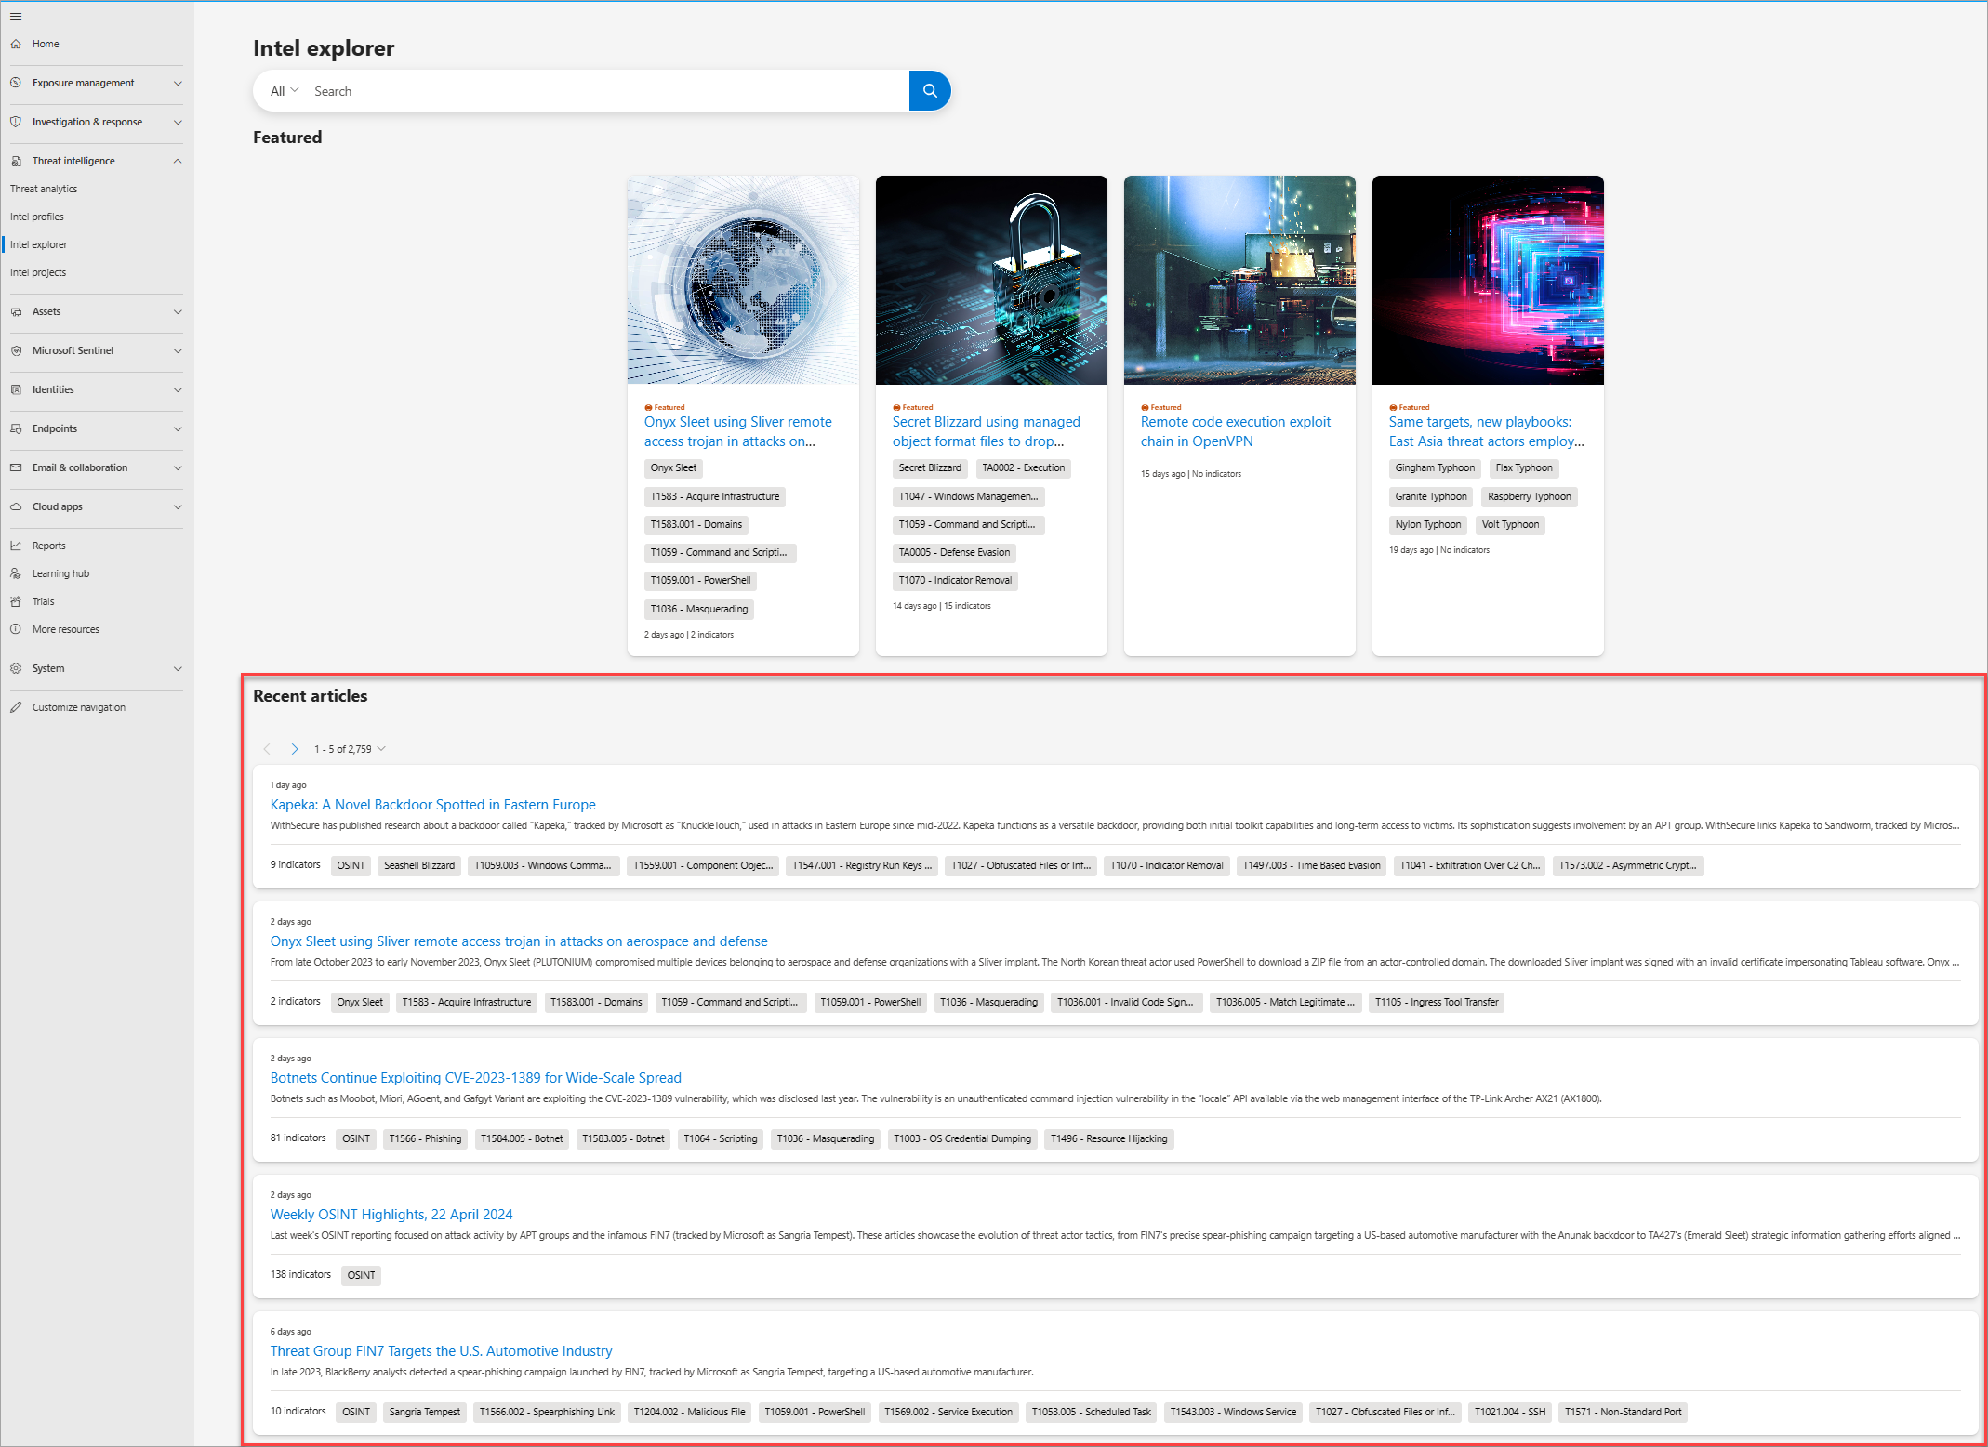Click the Volt Typhoon tag
Viewport: 1988px width, 1447px height.
pos(1510,524)
